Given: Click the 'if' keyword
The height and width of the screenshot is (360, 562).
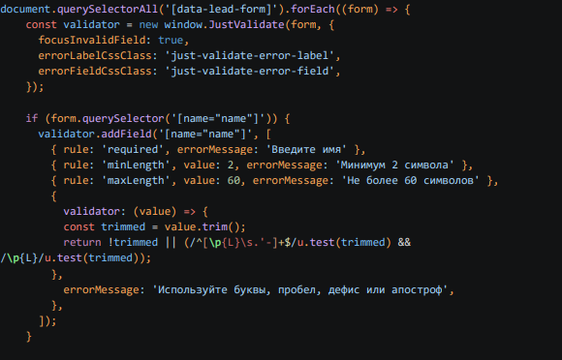Looking at the screenshot, I should point(32,118).
